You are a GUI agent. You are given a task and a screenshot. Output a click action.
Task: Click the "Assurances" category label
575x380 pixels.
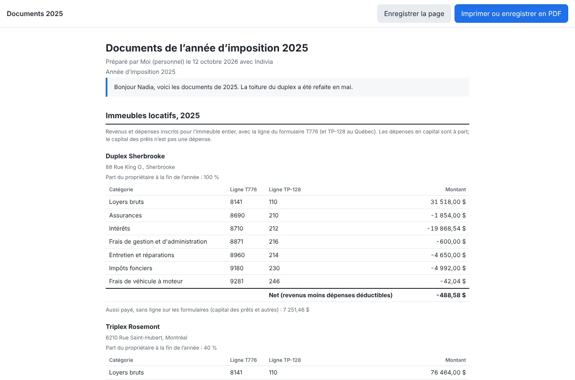126,215
